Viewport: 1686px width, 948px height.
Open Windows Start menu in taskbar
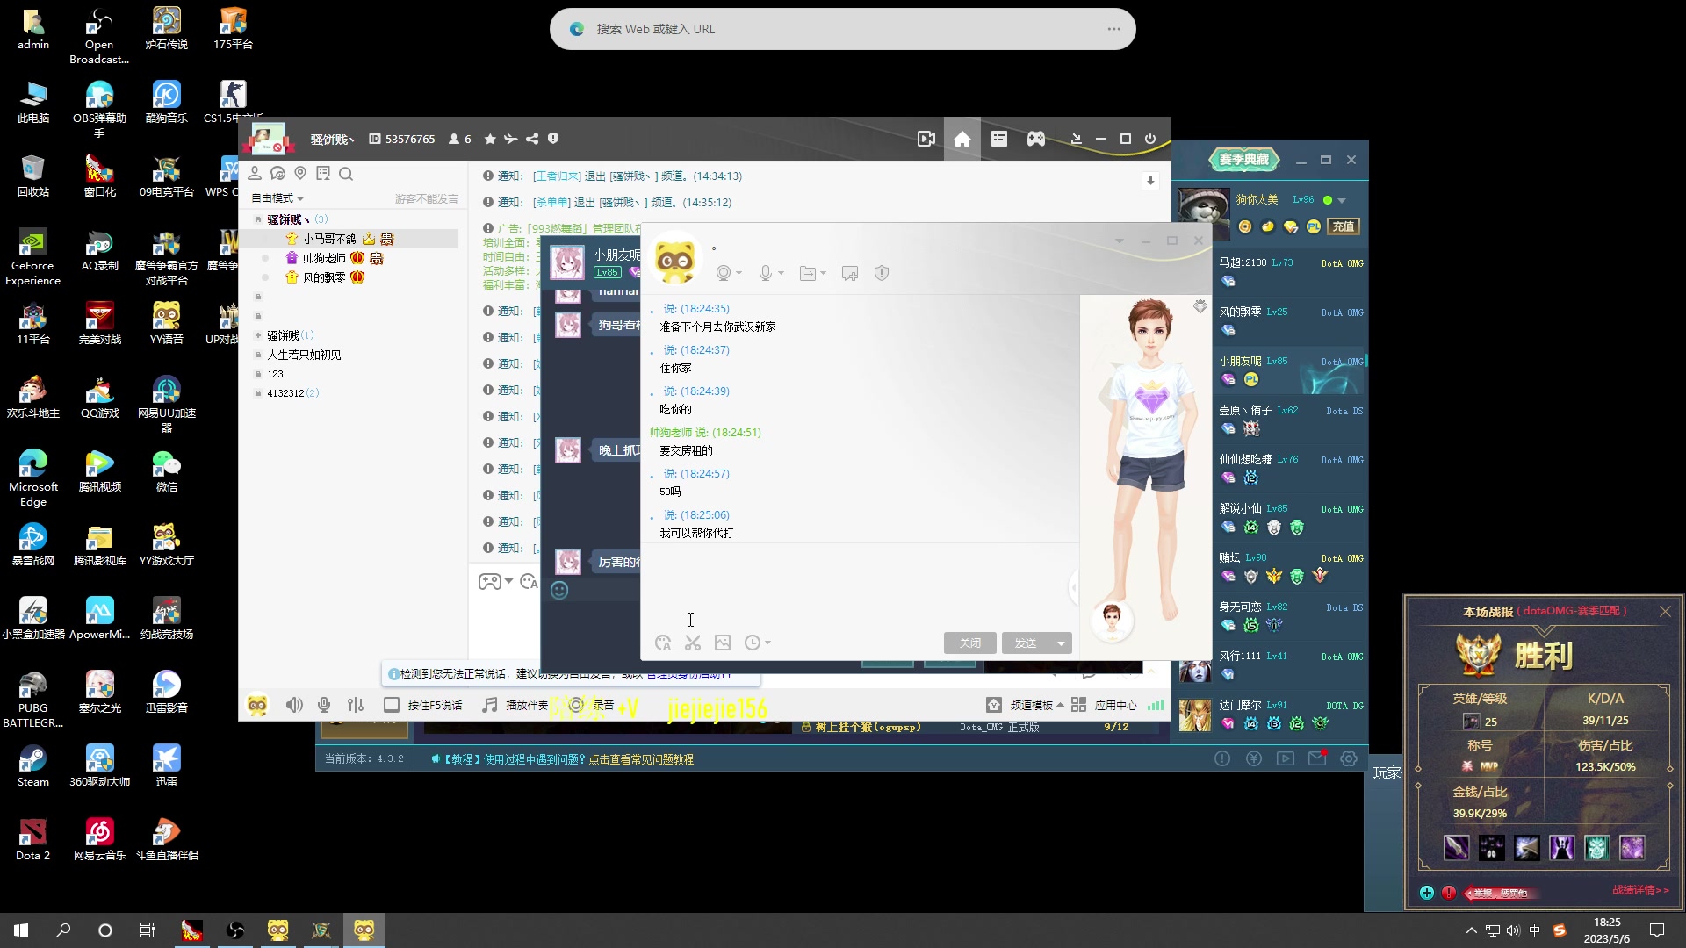pos(21,930)
